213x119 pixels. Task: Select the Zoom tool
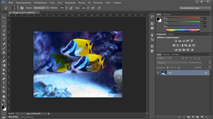[x=4, y=100]
